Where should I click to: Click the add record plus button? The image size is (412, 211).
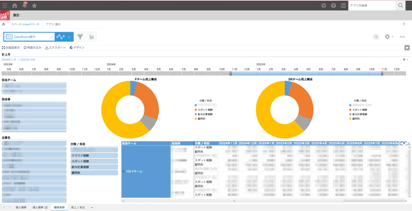tap(376, 37)
